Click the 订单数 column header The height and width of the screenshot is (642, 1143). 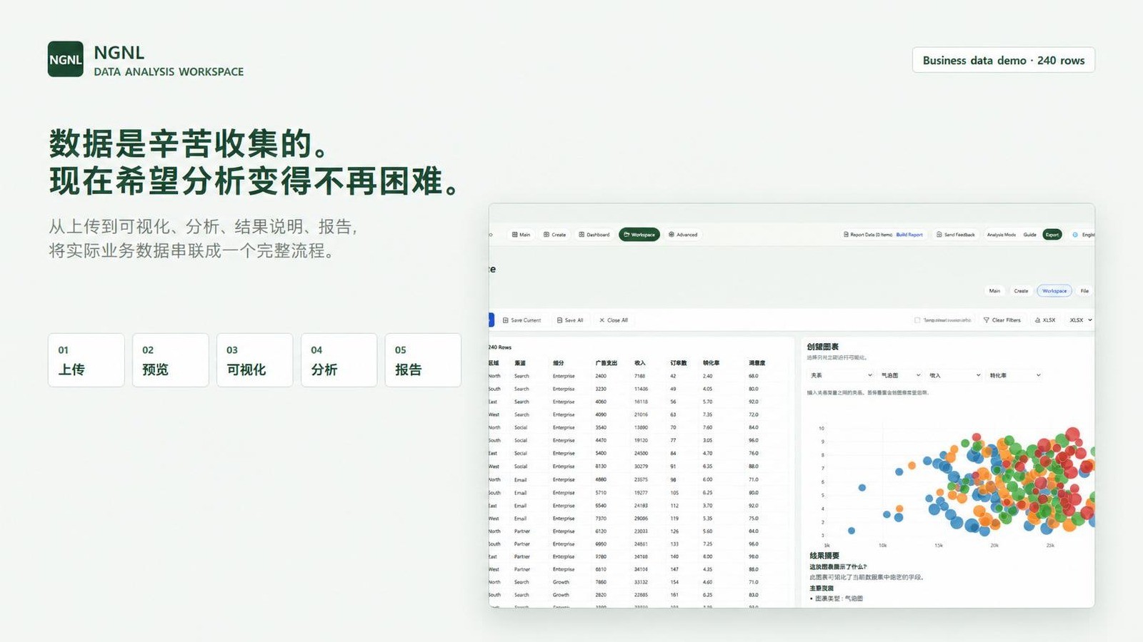click(x=678, y=363)
